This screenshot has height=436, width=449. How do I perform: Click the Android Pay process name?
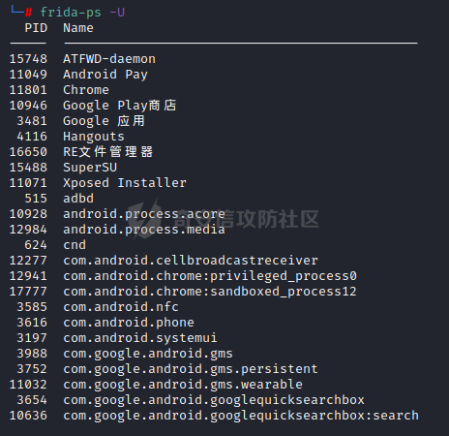pyautogui.click(x=105, y=75)
